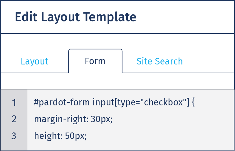235x151 pixels.
Task: Click empty editor area right of line 3
Action: [160, 136]
